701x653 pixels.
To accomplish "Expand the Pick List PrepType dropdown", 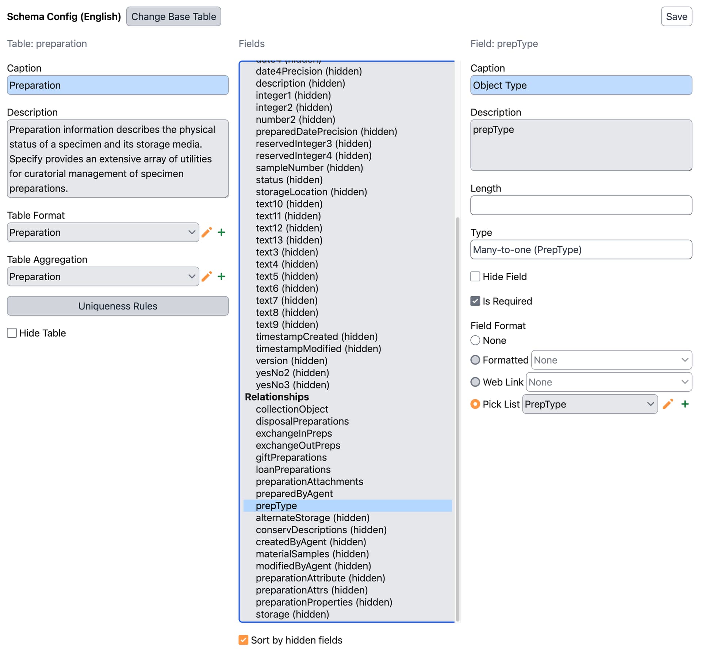I will 589,404.
